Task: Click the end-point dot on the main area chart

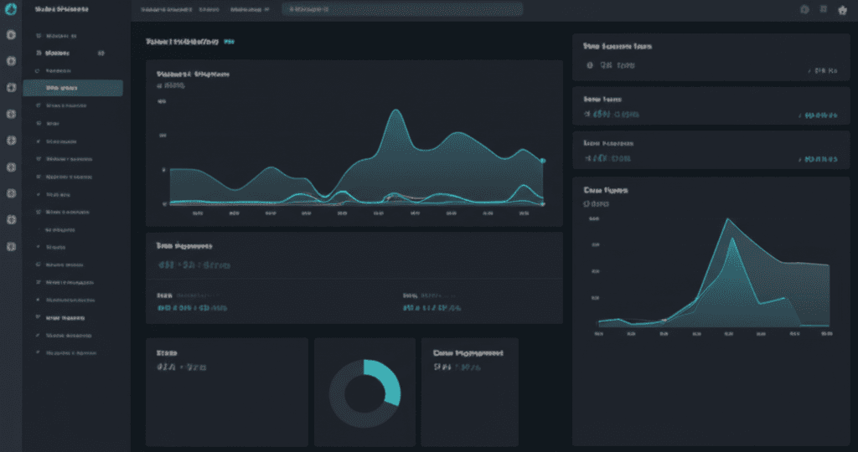Action: (x=543, y=161)
